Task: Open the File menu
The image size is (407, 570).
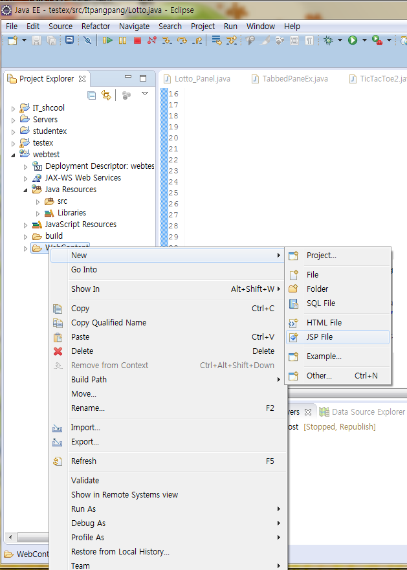Action: pos(12,26)
